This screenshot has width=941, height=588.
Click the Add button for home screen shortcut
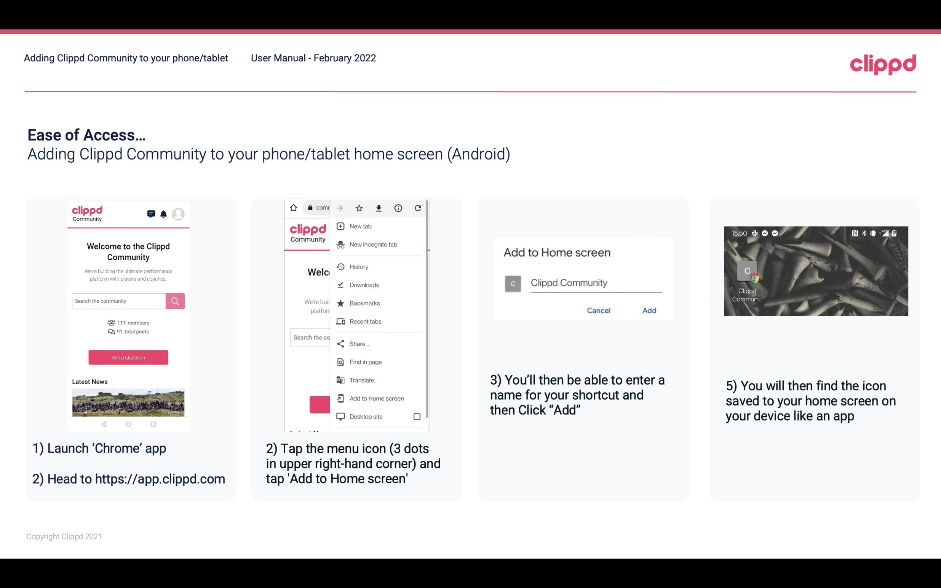[648, 310]
